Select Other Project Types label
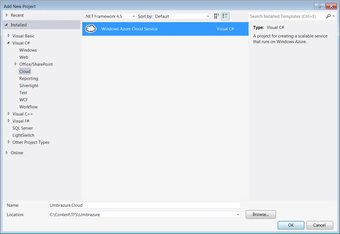This screenshot has width=340, height=234. pos(31,142)
